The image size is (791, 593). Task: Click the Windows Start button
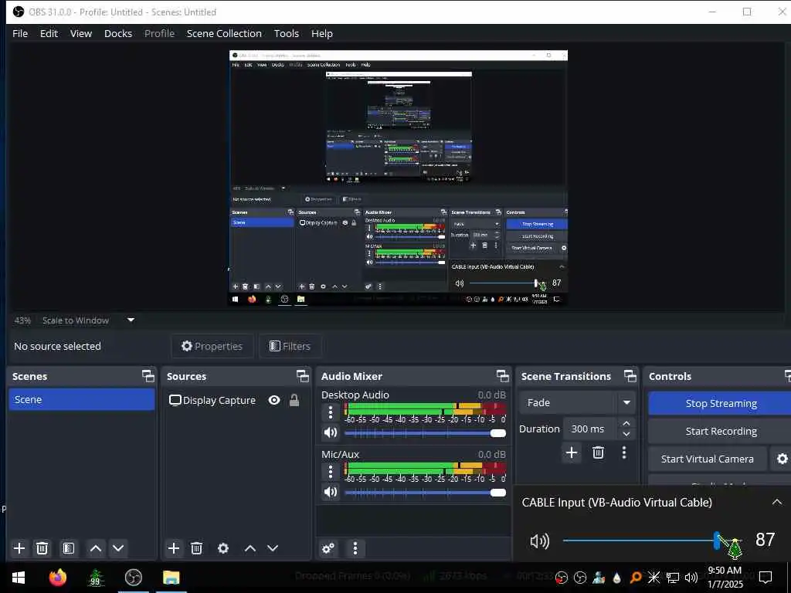(x=19, y=578)
